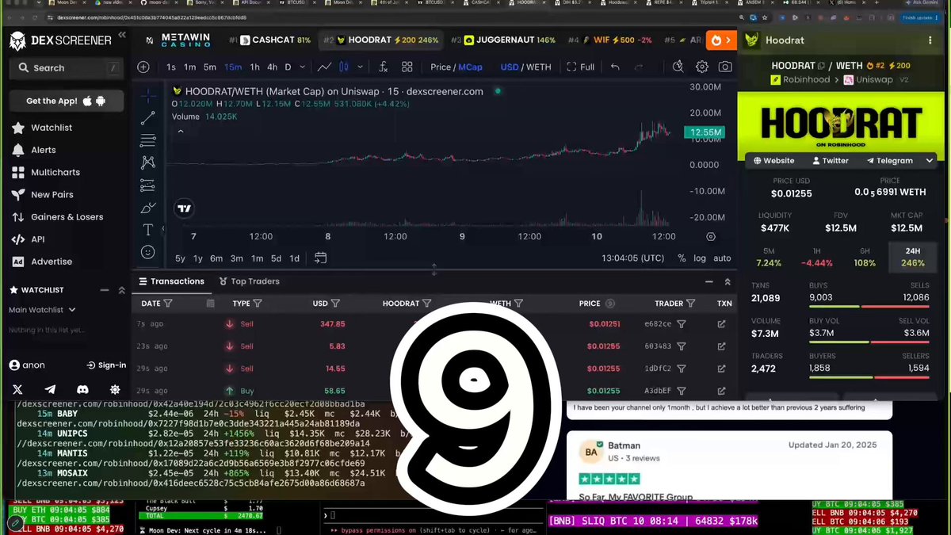Toggle percent scale on the chart
The image size is (951, 535).
pyautogui.click(x=682, y=258)
